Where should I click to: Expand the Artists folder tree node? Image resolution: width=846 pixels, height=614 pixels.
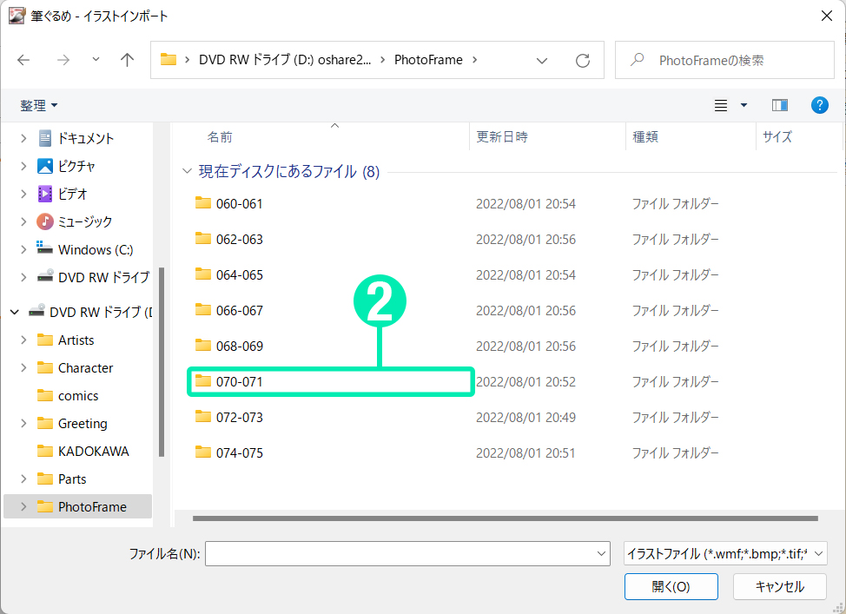tap(23, 340)
